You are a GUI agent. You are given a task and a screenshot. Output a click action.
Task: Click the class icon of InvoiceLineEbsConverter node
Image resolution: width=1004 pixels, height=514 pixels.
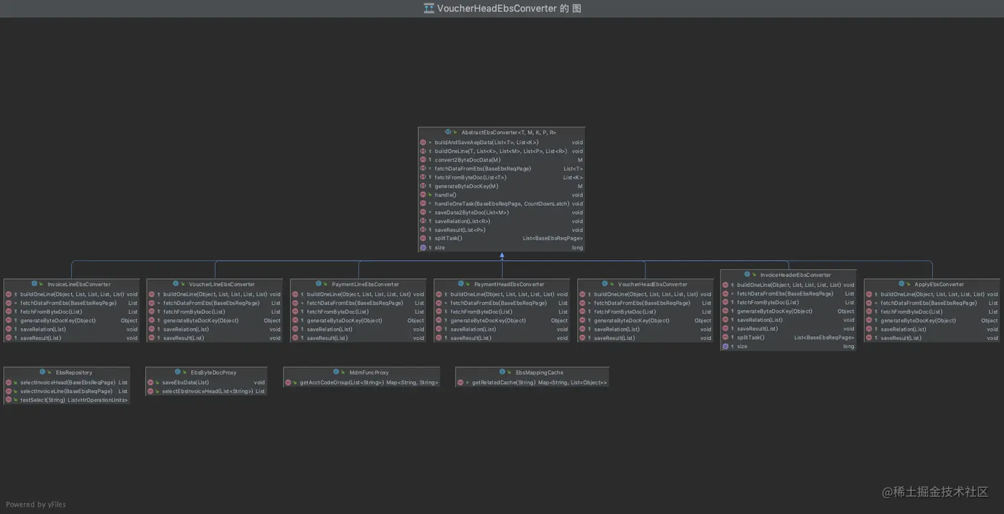pyautogui.click(x=33, y=284)
